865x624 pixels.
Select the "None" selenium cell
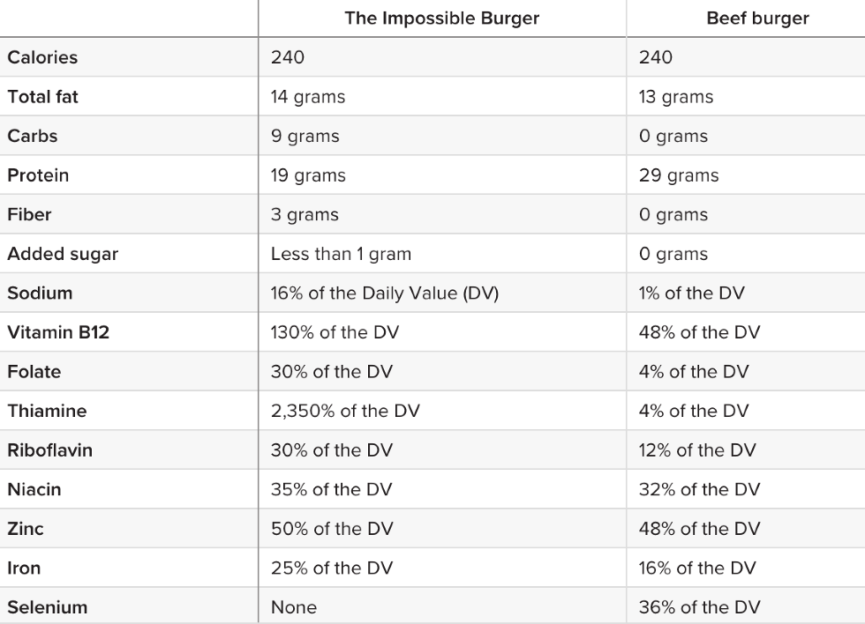click(294, 606)
